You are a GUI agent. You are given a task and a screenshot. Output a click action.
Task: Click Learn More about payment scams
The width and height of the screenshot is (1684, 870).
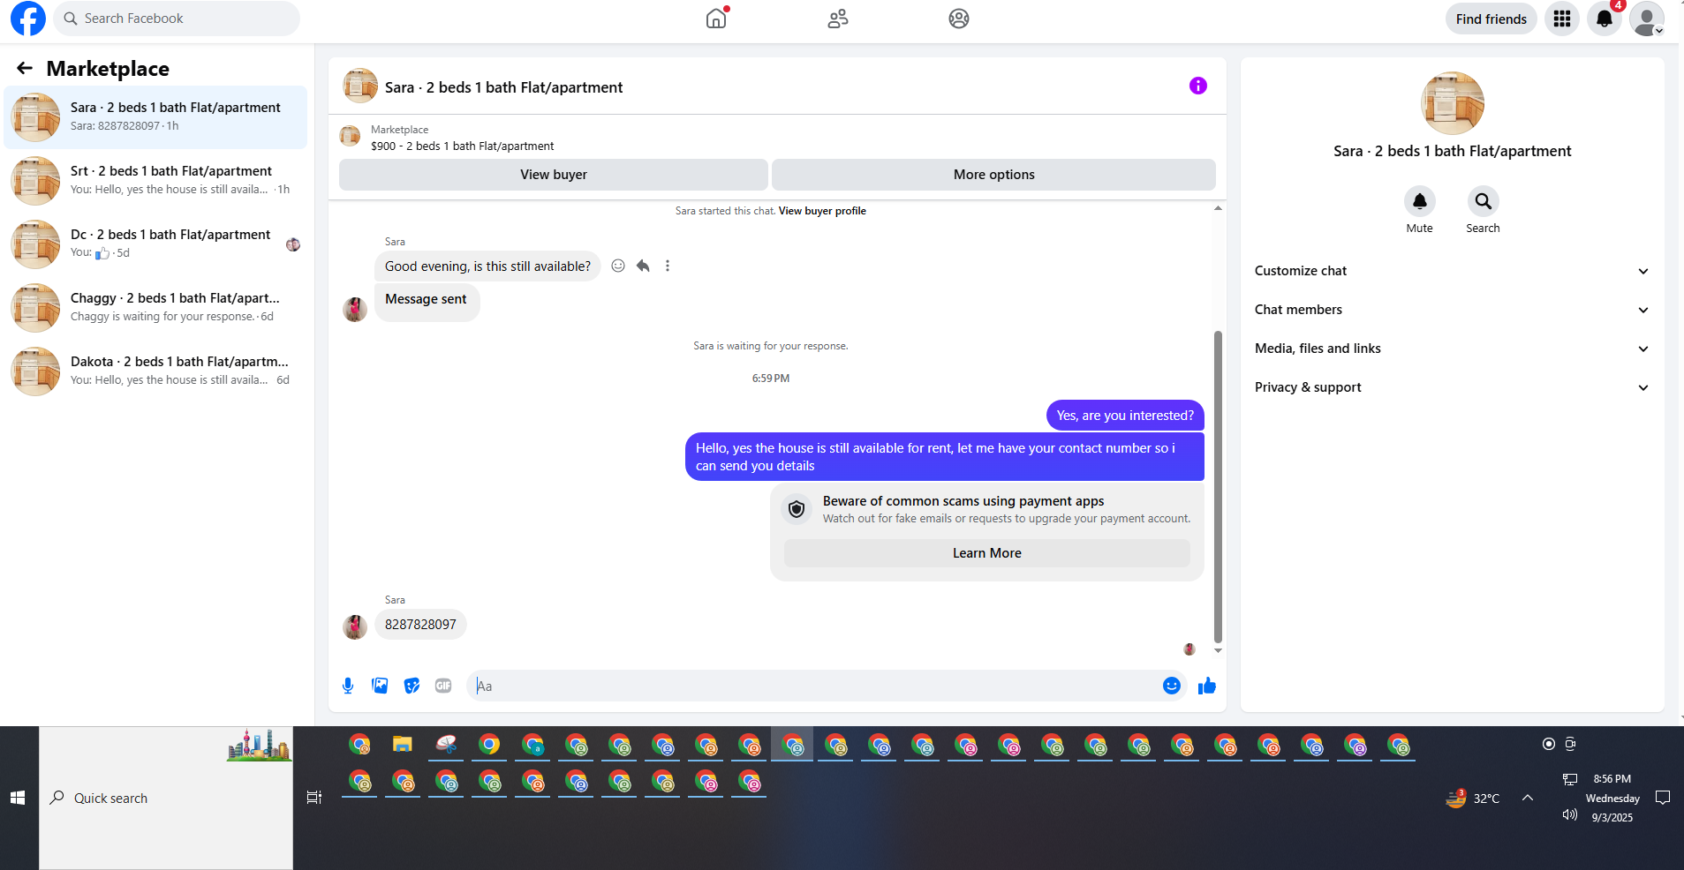point(987,553)
